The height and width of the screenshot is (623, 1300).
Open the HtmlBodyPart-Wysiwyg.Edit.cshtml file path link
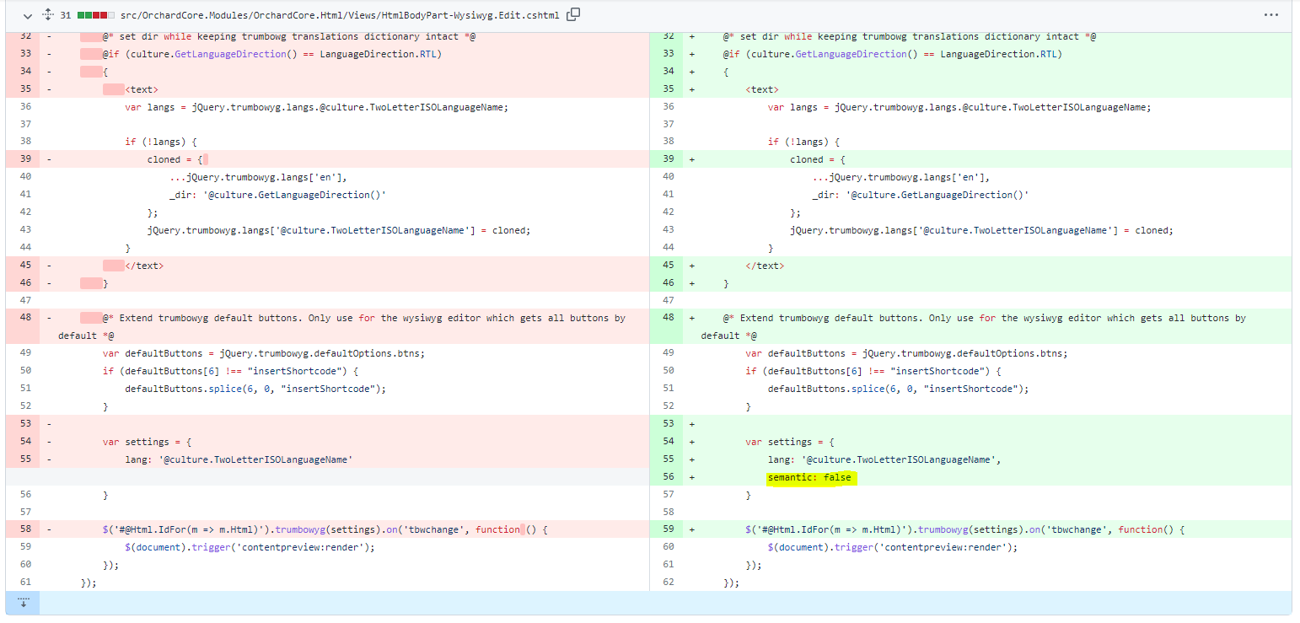(x=340, y=15)
